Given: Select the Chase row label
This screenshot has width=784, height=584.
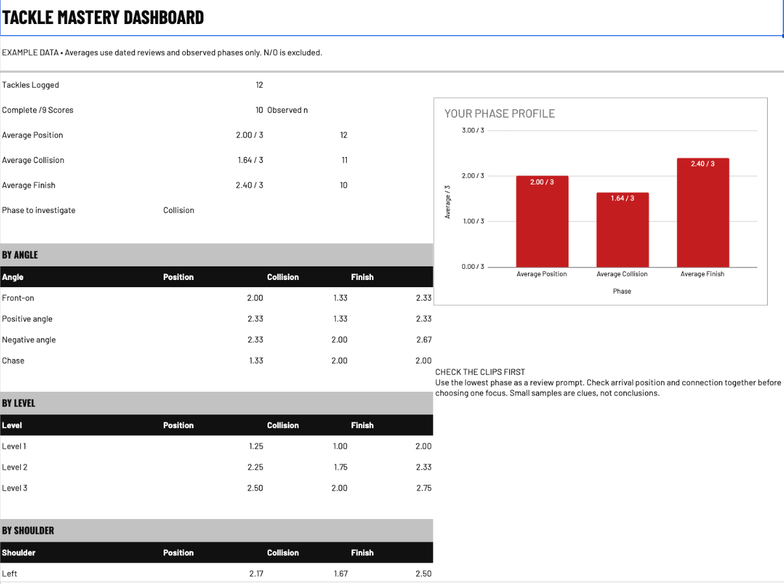Looking at the screenshot, I should pyautogui.click(x=13, y=361).
